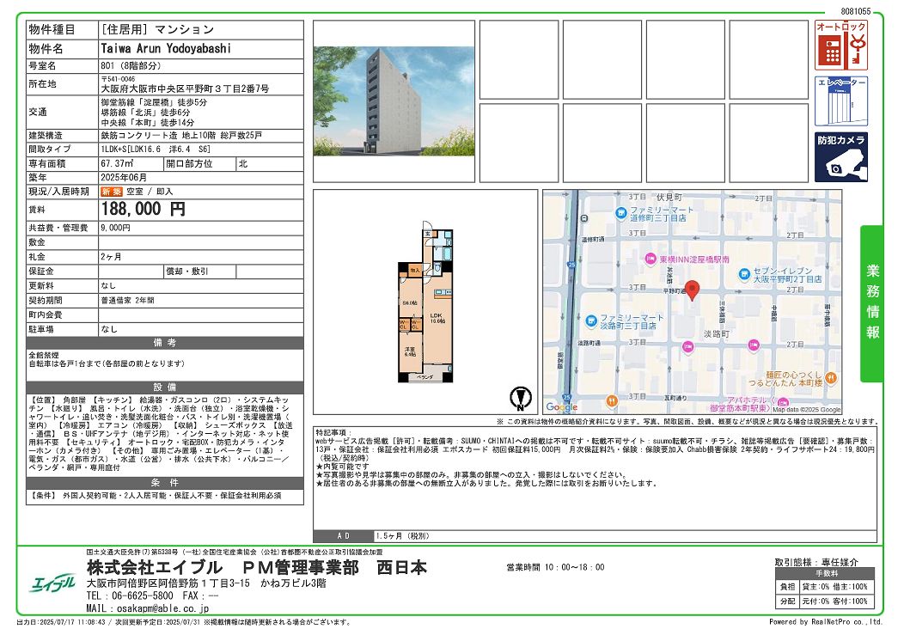Click the セブンイレブン 大阪平野町2丁目店 map marker

[x=746, y=273]
